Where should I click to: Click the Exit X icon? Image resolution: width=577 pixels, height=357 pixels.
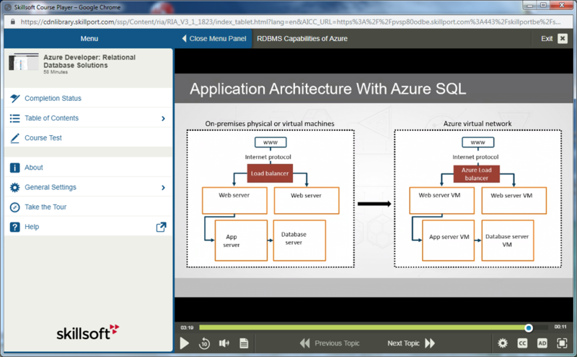point(563,39)
